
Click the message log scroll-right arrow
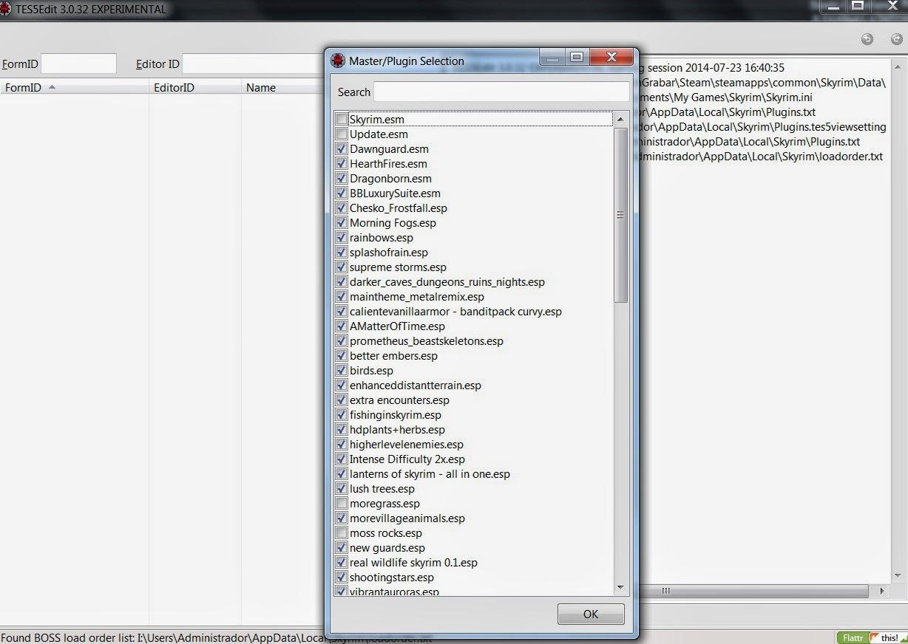pos(881,591)
